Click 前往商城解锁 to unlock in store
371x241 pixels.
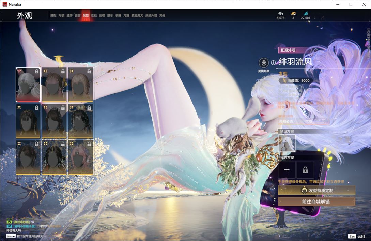coord(316,201)
